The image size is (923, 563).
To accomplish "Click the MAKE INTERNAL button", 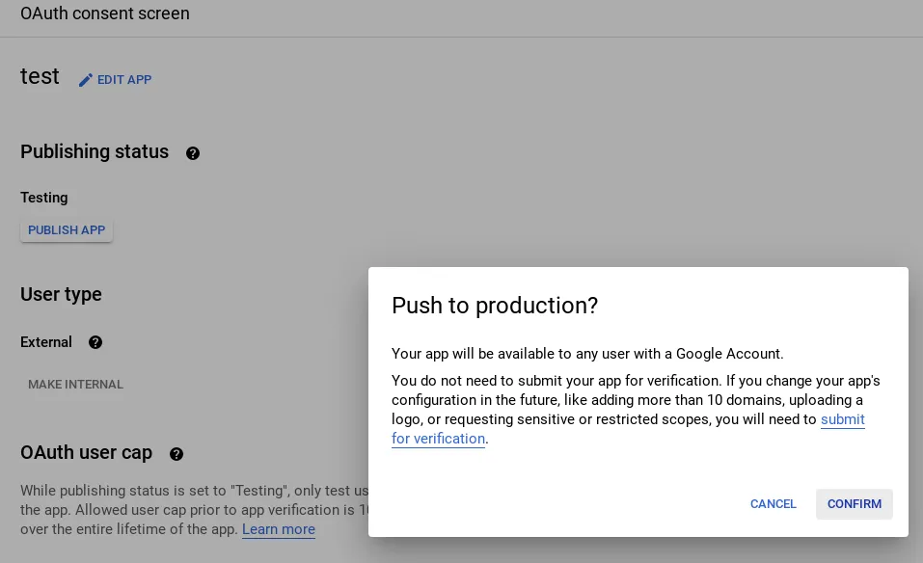I will (x=75, y=385).
